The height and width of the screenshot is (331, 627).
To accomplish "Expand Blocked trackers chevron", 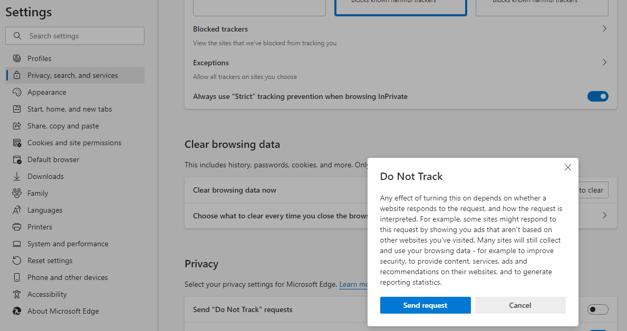I will 605,29.
